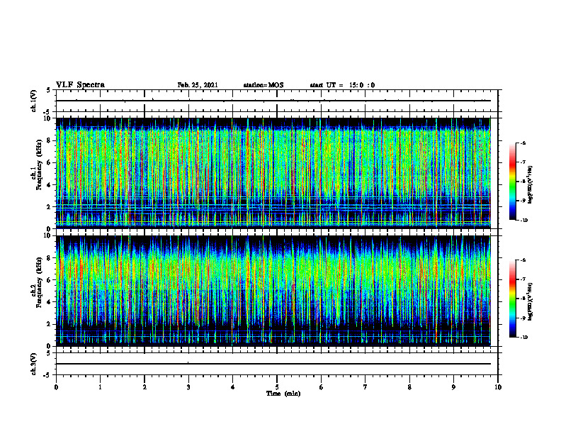Click the time axis tick label "2"
This screenshot has width=561, height=434.
point(144,387)
